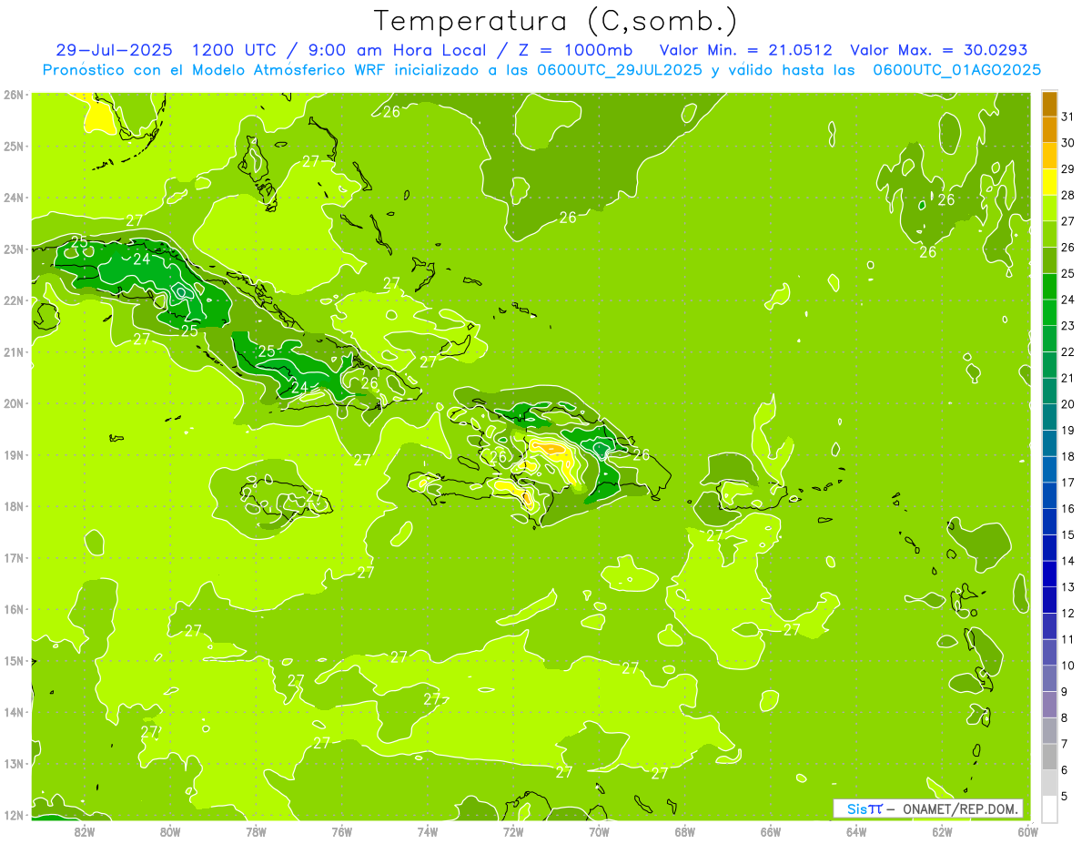Pick the purple legend band between 8 and 9
Viewport: 1092px width, 844px height.
(1049, 705)
